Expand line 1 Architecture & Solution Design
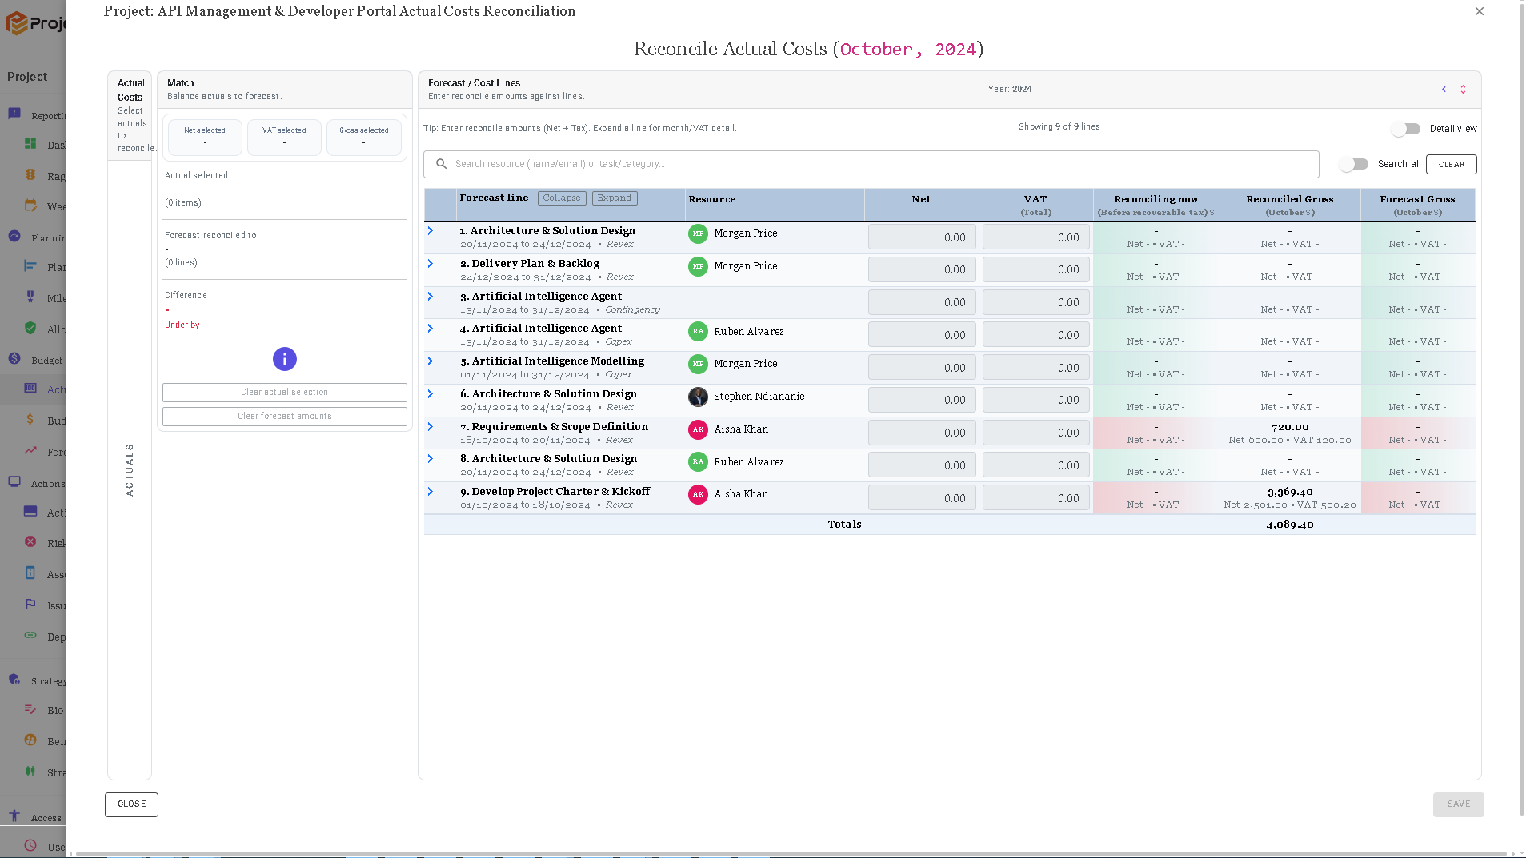The width and height of the screenshot is (1526, 858). (x=430, y=231)
